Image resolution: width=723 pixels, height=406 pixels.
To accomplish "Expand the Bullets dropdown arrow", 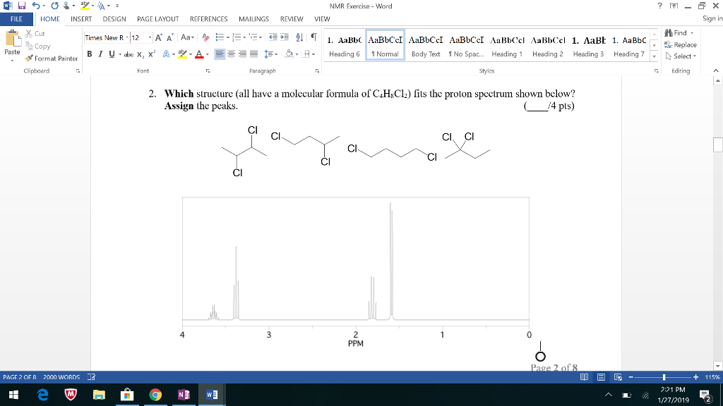I will tap(227, 37).
